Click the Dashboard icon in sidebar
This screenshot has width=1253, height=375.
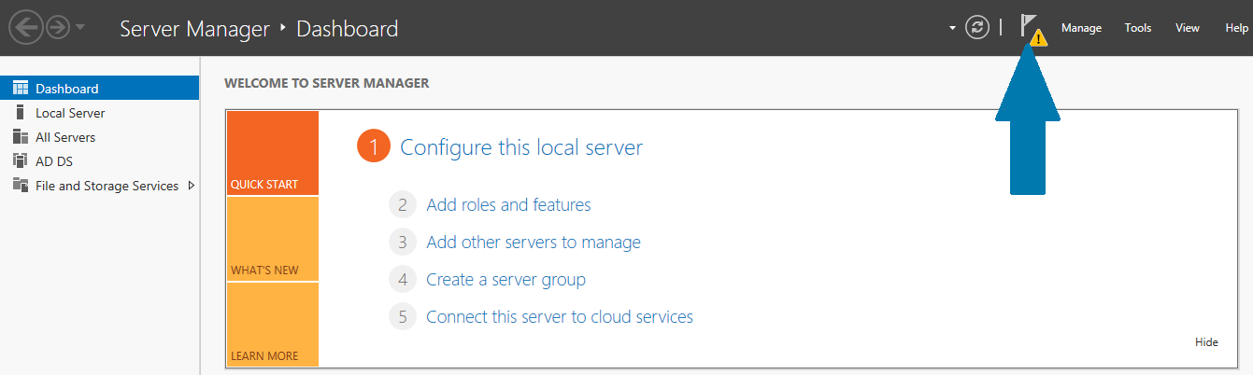pyautogui.click(x=21, y=89)
